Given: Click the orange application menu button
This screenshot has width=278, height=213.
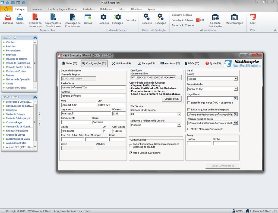Looking at the screenshot, I should pos(6,9).
